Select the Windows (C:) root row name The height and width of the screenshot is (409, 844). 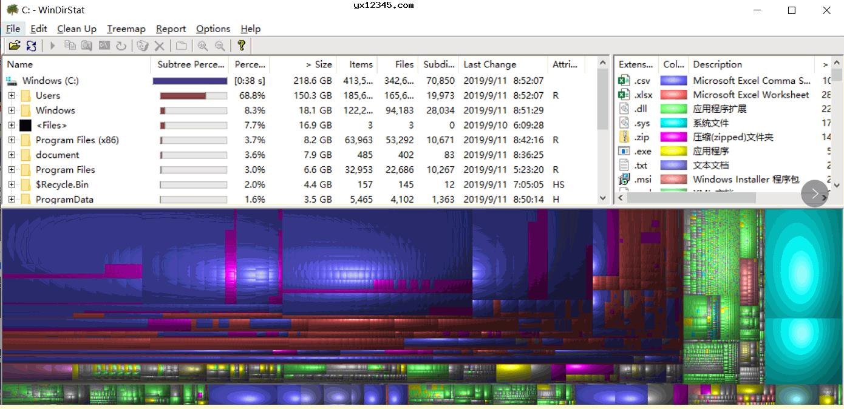50,81
